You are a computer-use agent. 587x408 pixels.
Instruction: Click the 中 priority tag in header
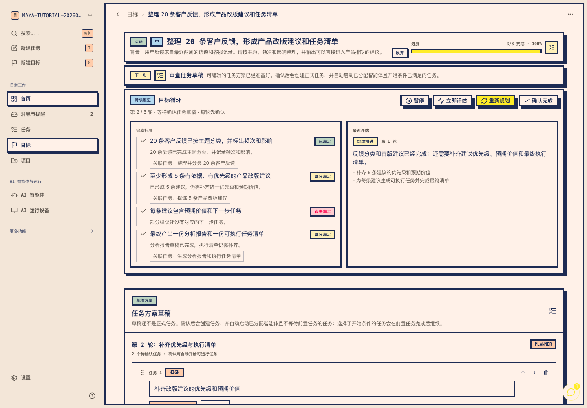point(157,42)
